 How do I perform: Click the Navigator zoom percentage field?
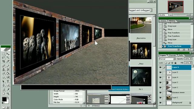click(163, 15)
